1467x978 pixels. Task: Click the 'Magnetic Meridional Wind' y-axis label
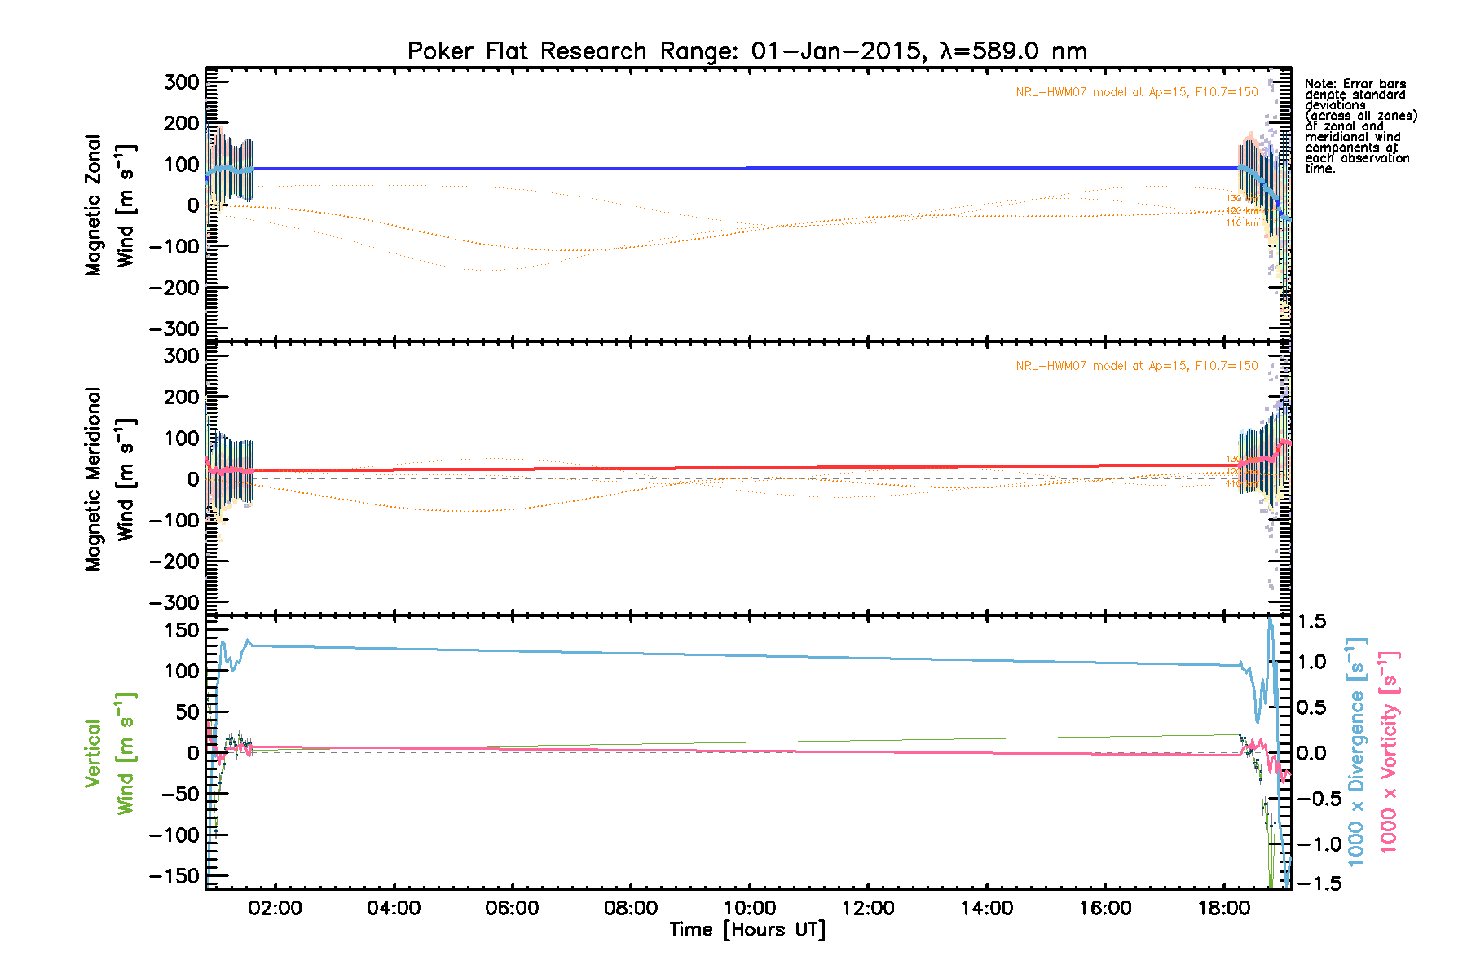coord(110,478)
